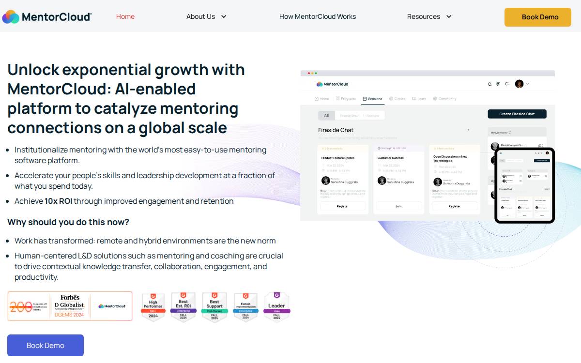Click the bold 10x ROI text
The image size is (581, 363).
[58, 201]
